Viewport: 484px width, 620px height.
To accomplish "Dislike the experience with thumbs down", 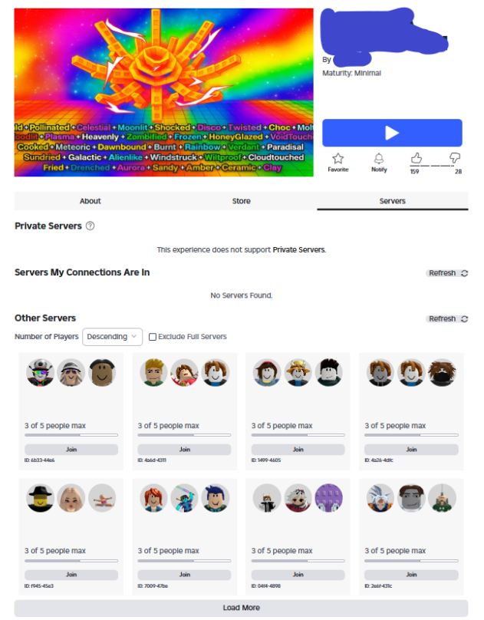I will 455,159.
